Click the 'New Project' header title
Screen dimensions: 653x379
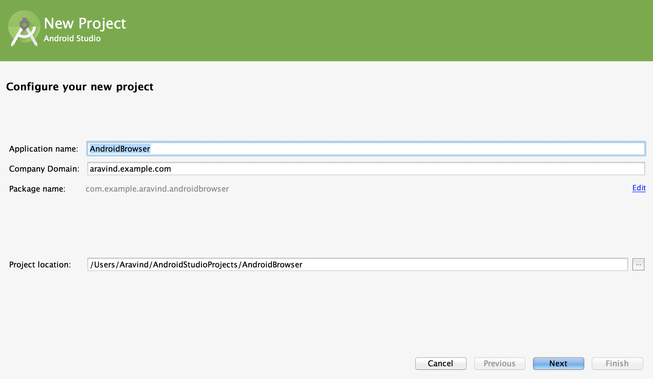tap(85, 23)
